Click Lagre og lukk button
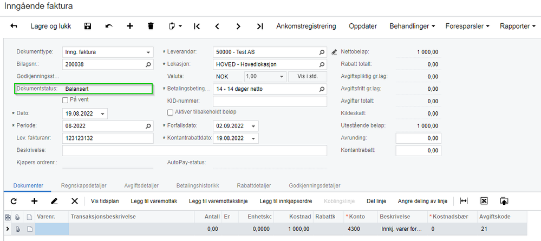 click(51, 26)
